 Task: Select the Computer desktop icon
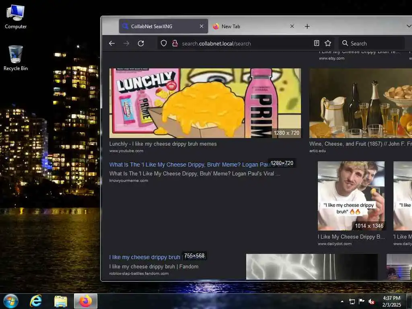click(16, 17)
